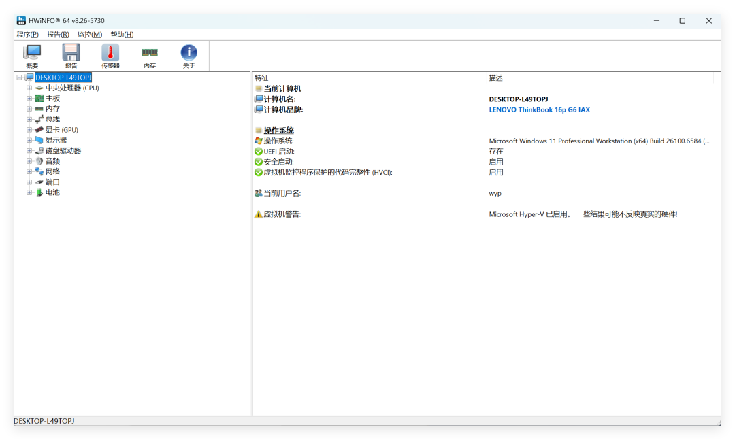Image resolution: width=735 pixels, height=440 pixels.
Task: Click the 显卡 (GPU) card icon in tree
Action: click(39, 130)
